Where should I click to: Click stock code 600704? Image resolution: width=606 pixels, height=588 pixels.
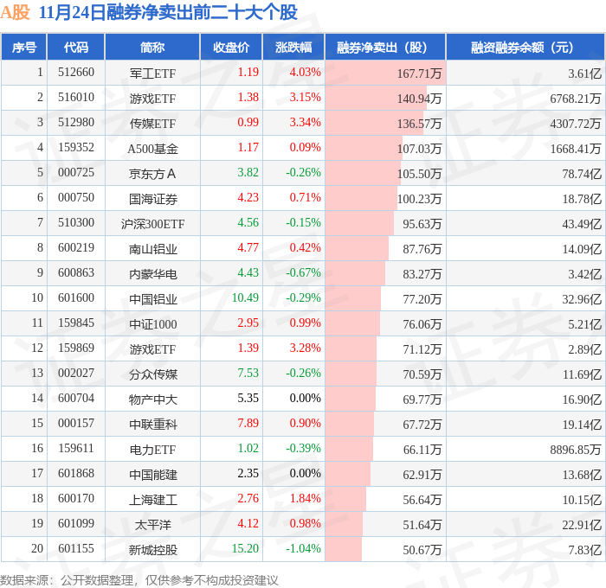(x=76, y=399)
